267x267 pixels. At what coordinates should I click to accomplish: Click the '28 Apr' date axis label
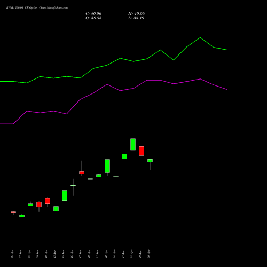[x=132, y=254]
